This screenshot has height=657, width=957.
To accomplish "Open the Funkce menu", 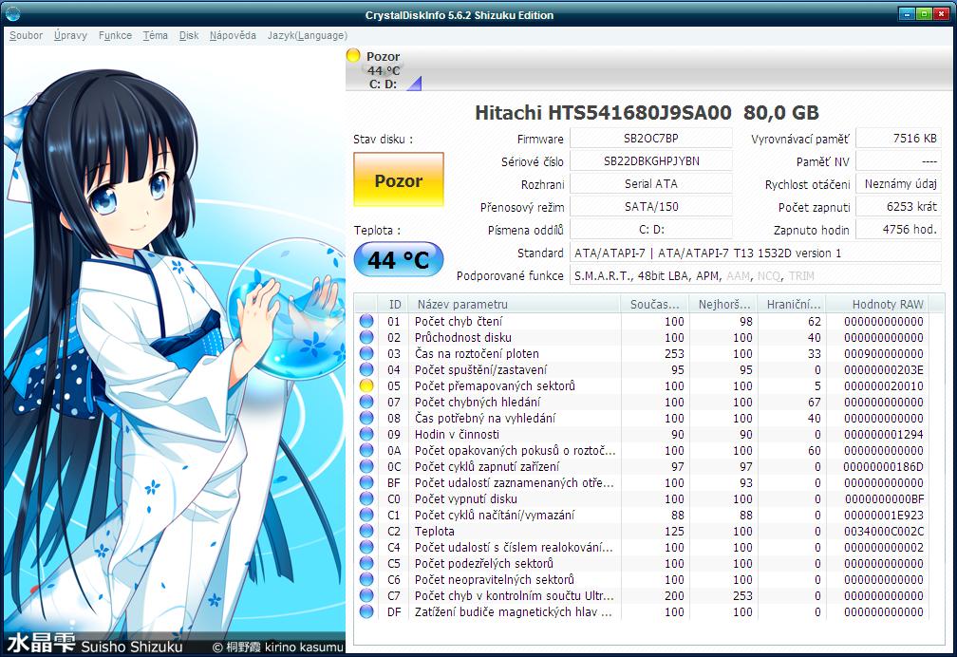I will pyautogui.click(x=115, y=35).
